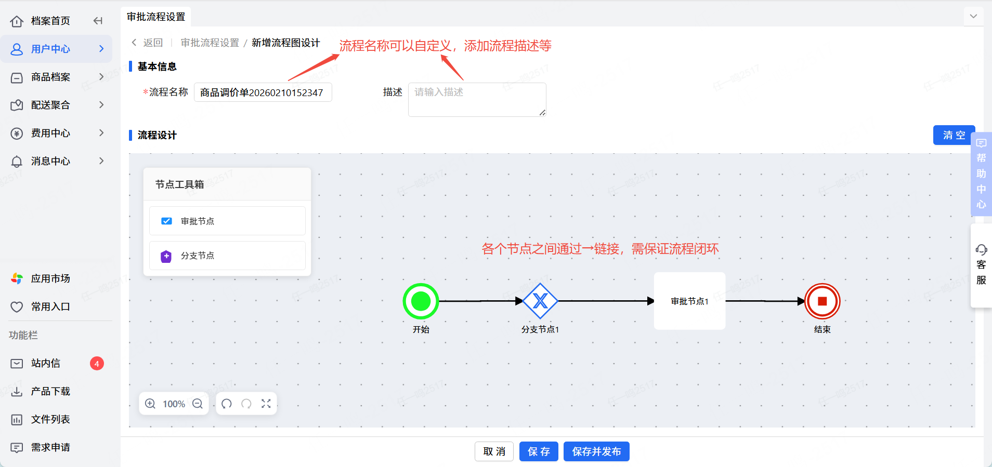Click the 文件列表 chart icon
992x467 pixels.
click(x=17, y=420)
